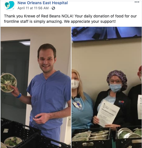This screenshot has width=142, height=148.
Task: Select the left image with the salad bowl
Action: click(x=36, y=87)
